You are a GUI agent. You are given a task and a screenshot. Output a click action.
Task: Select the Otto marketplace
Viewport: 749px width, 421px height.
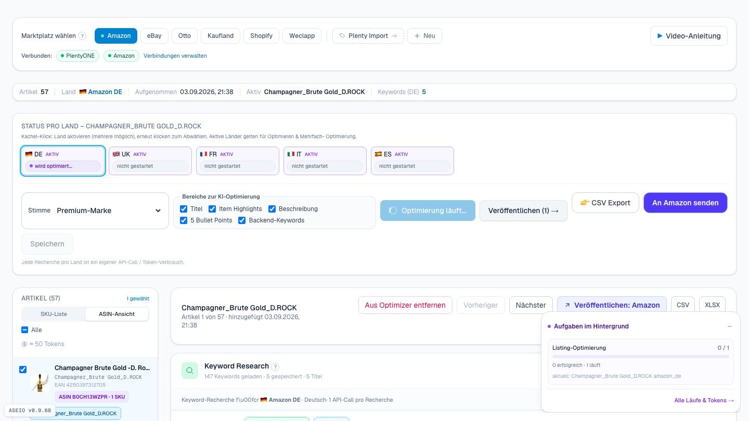[185, 36]
